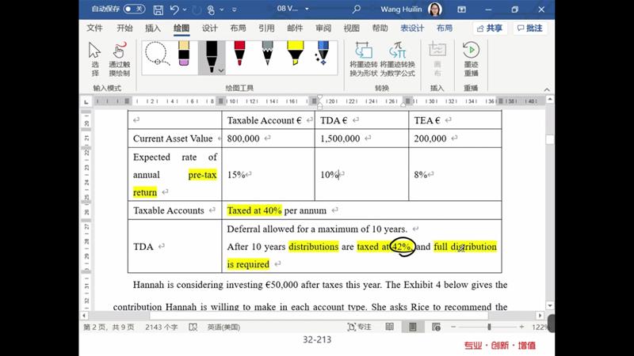
Task: Open the Undo history dropdown
Action: tap(185, 9)
